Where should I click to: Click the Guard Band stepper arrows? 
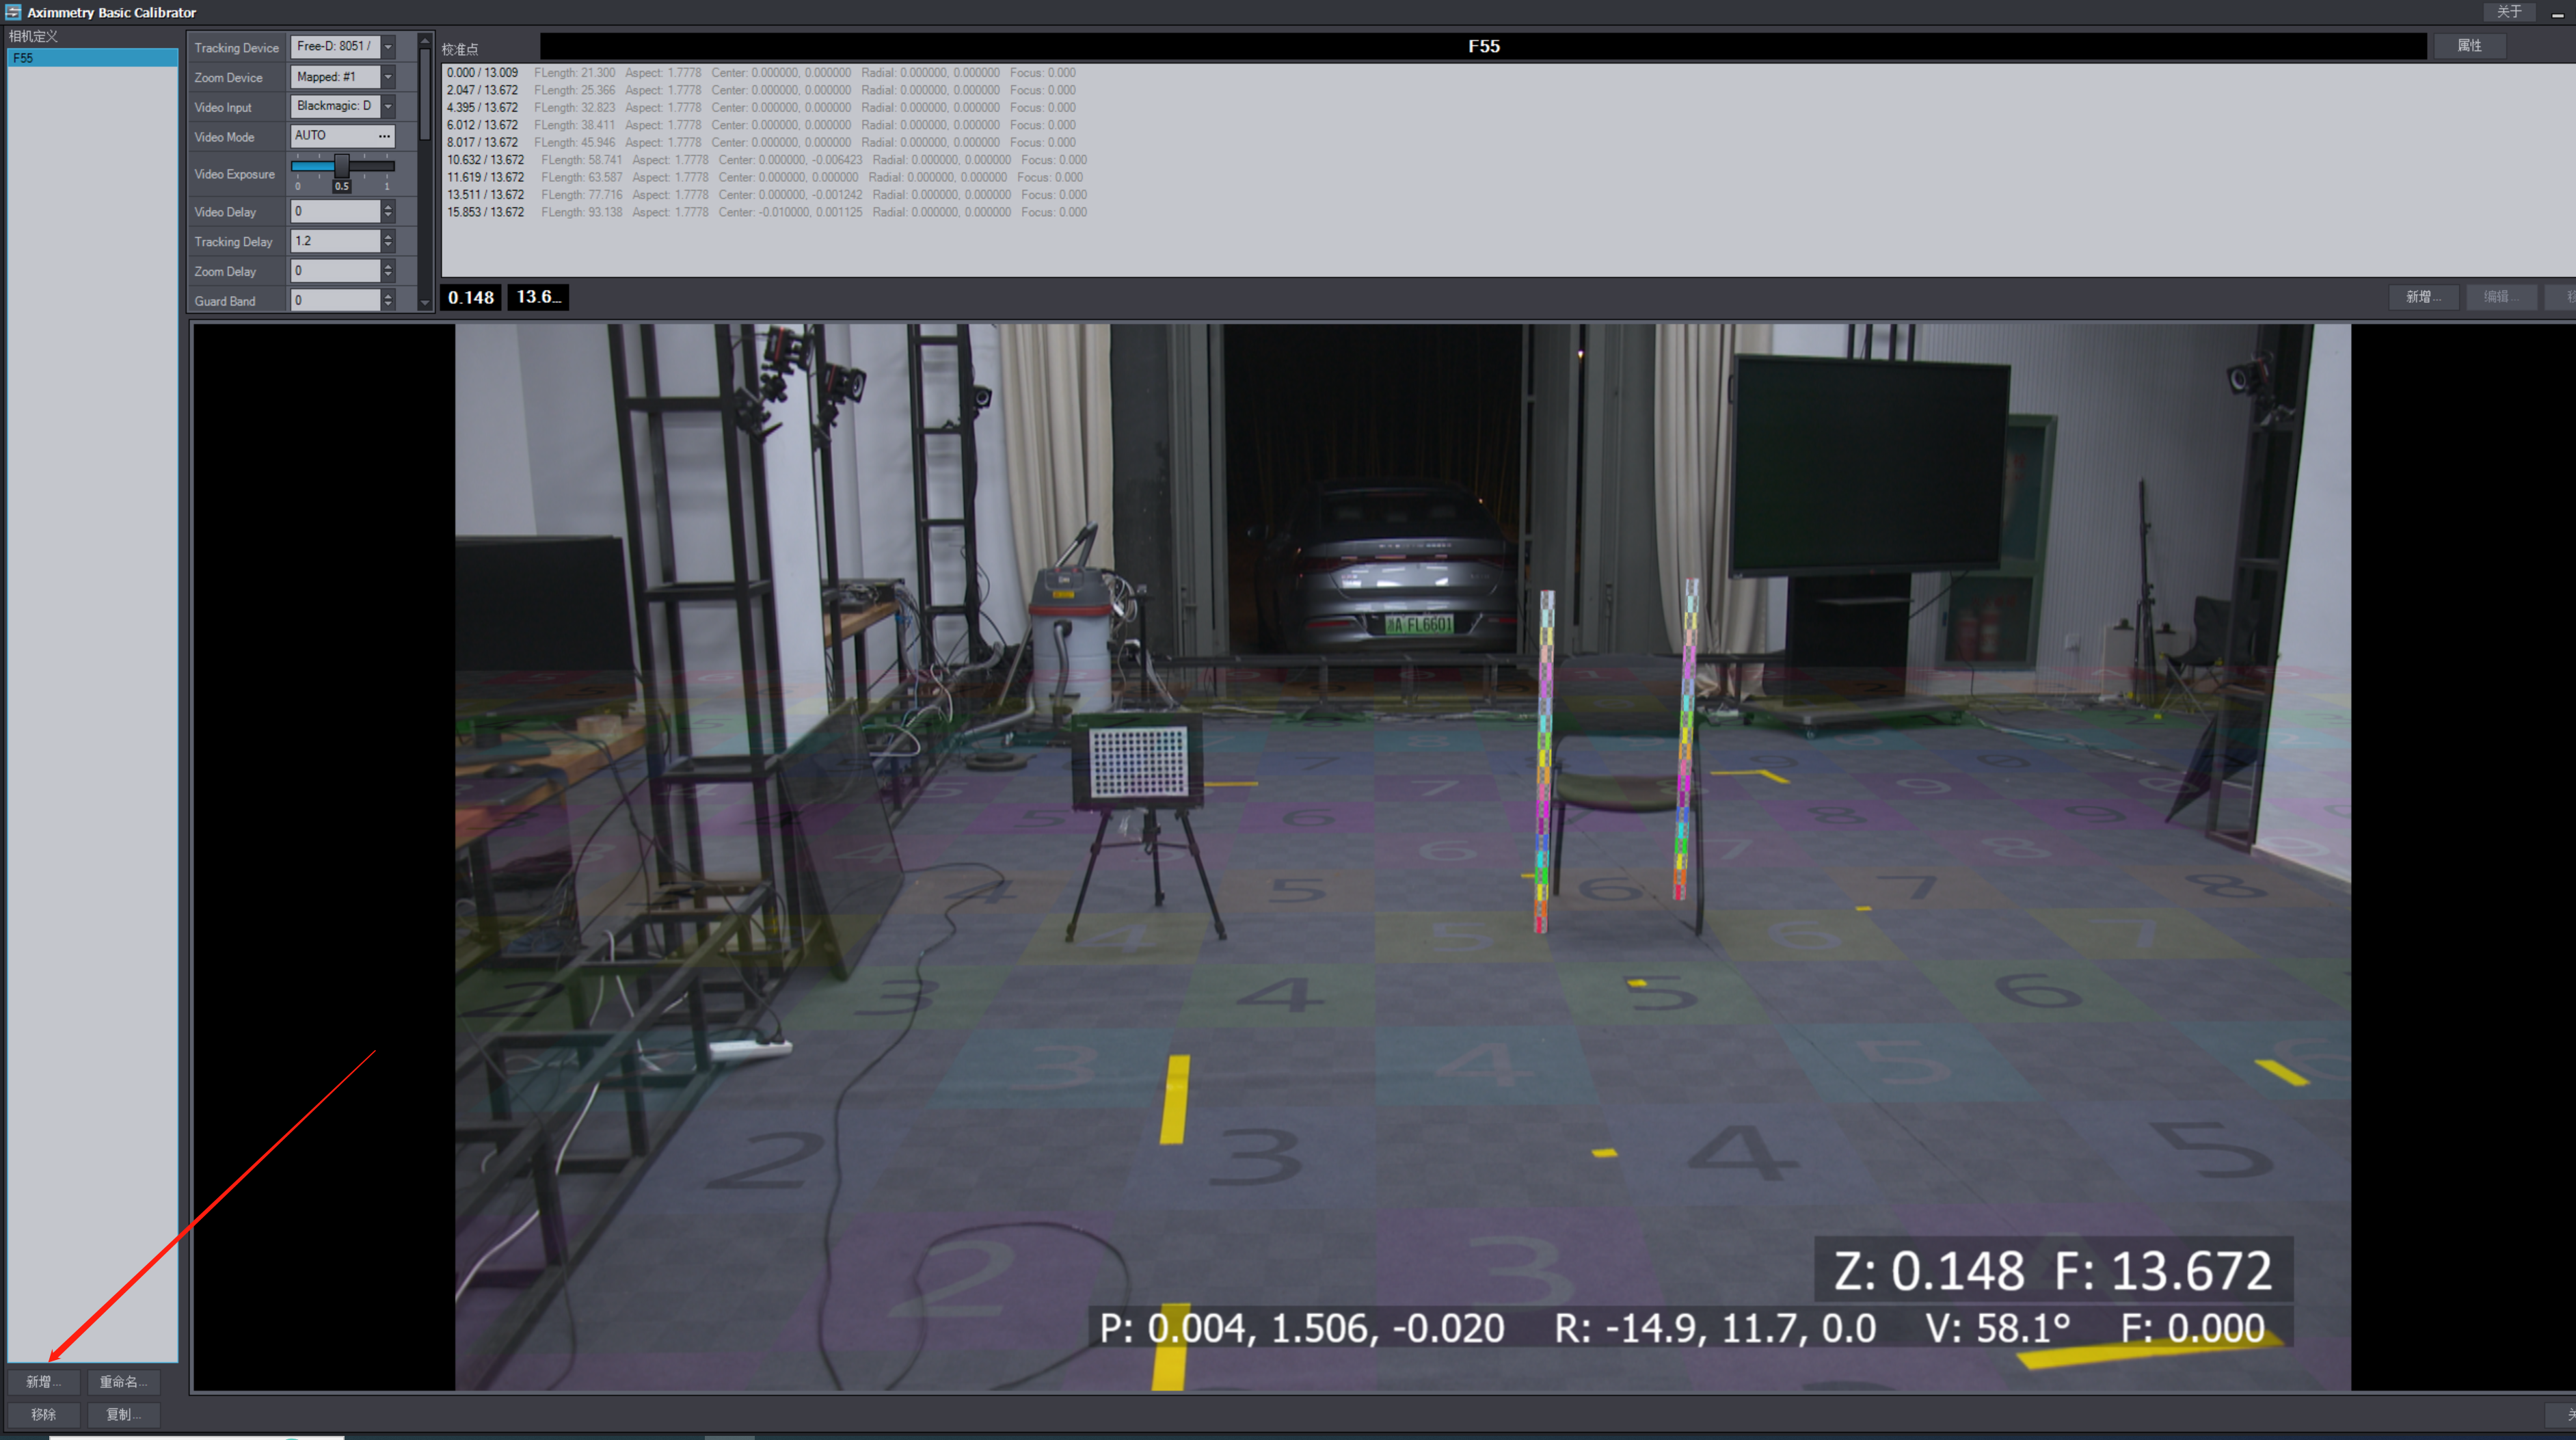(x=388, y=300)
